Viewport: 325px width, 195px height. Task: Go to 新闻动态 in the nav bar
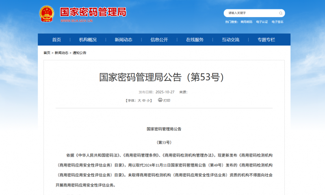(123, 39)
